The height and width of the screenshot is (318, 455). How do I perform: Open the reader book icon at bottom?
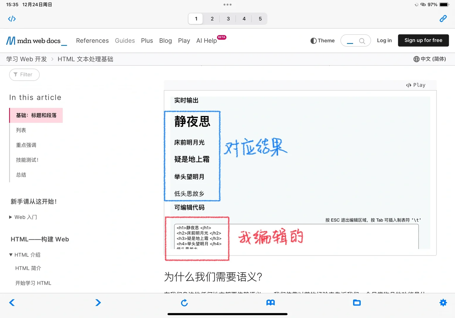coord(270,302)
